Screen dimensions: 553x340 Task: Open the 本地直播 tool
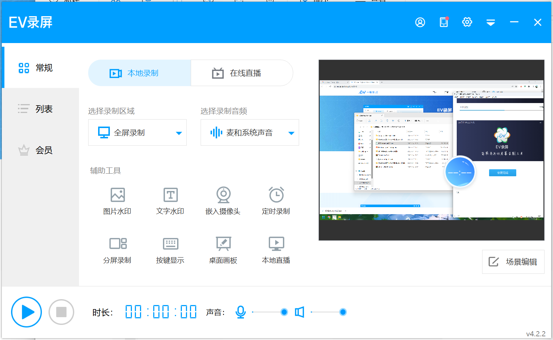(276, 250)
